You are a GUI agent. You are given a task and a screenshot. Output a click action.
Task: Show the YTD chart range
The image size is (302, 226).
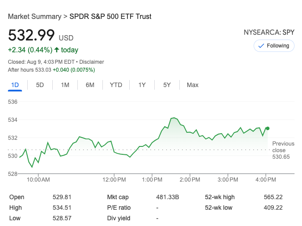pos(116,85)
